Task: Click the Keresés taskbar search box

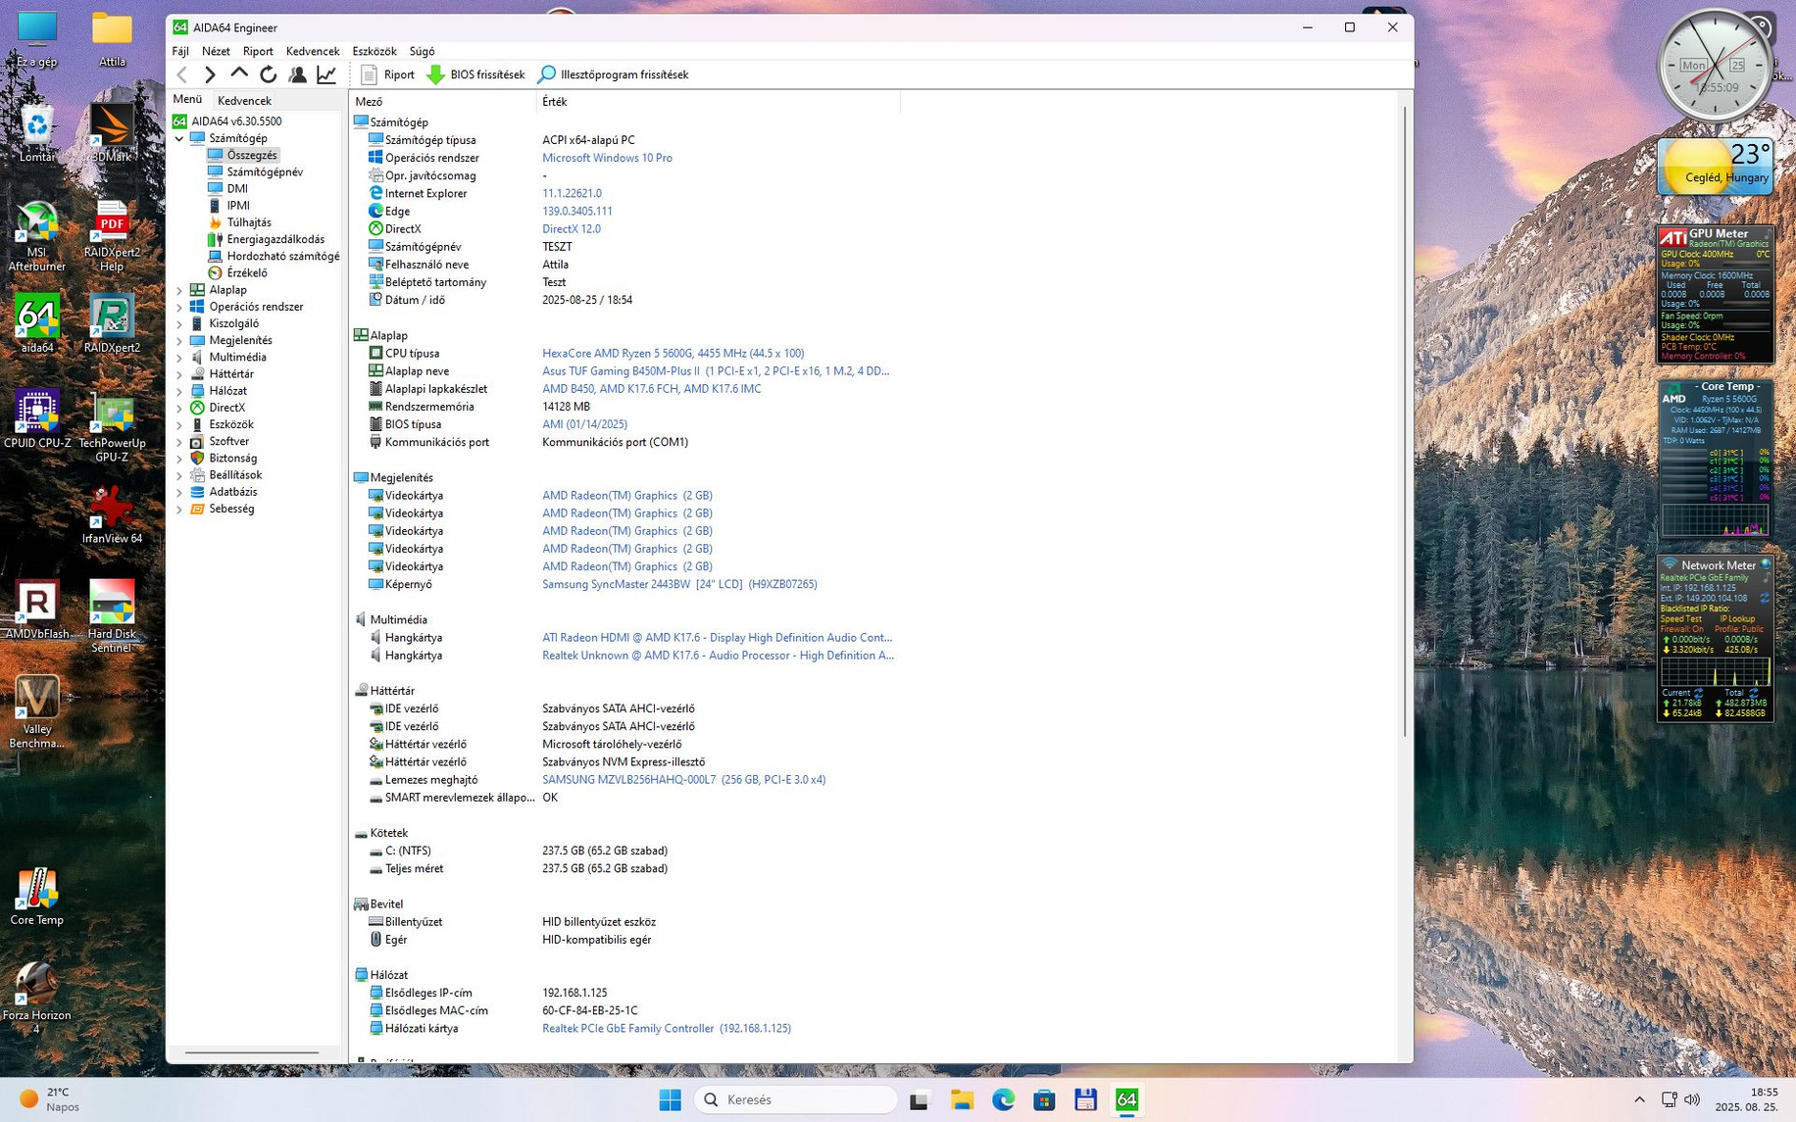Action: (795, 1100)
